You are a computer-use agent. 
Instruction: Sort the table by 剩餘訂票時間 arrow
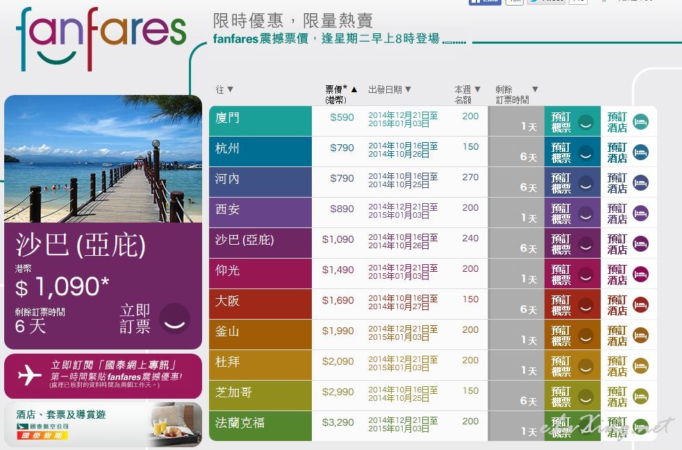[535, 89]
